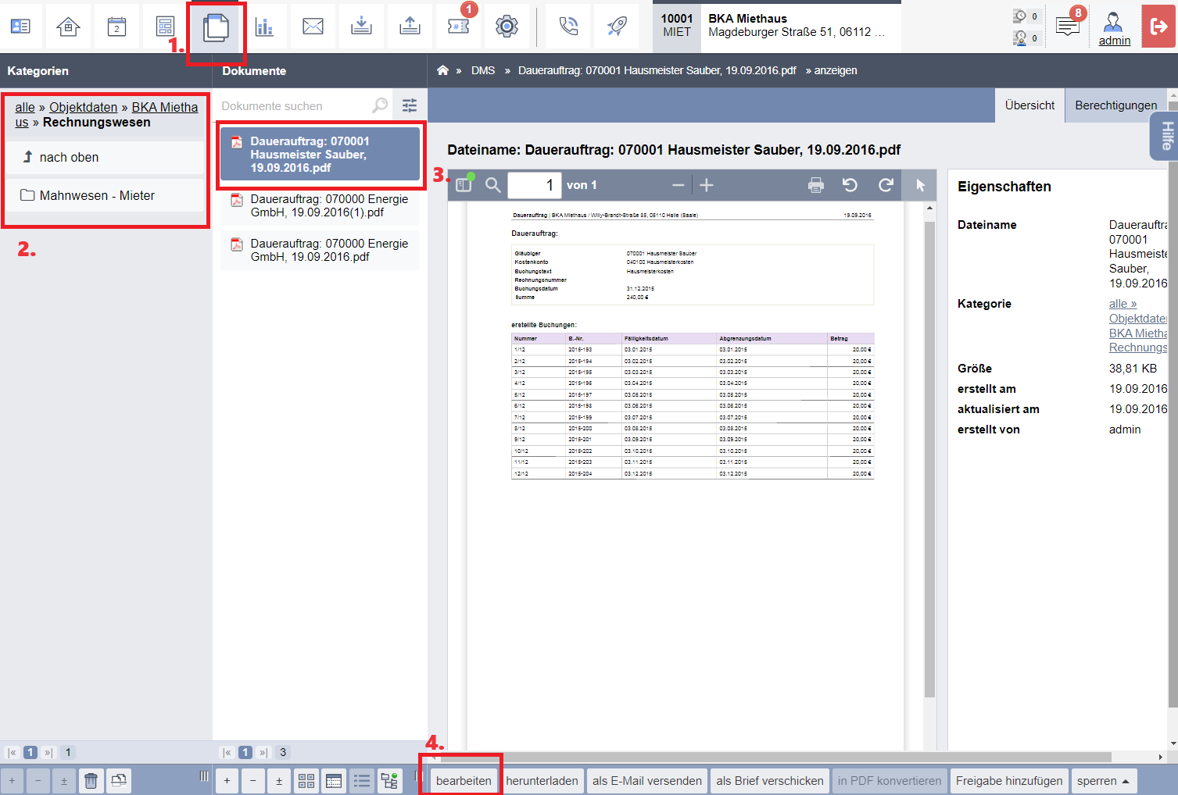
Task: Remove a document with minus button
Action: (x=252, y=781)
